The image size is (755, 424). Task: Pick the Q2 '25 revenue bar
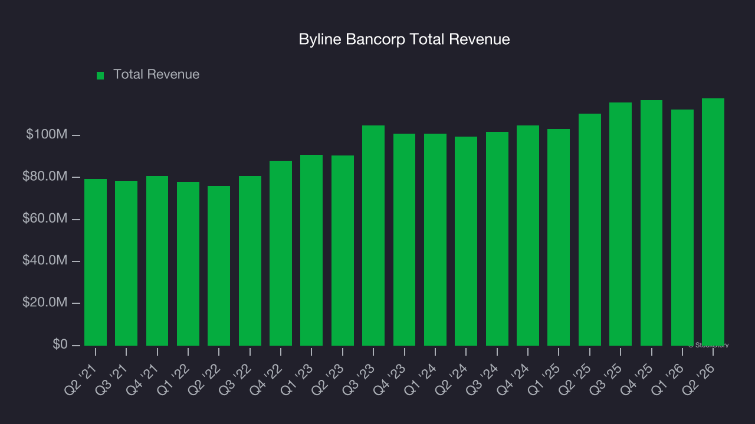pyautogui.click(x=590, y=229)
